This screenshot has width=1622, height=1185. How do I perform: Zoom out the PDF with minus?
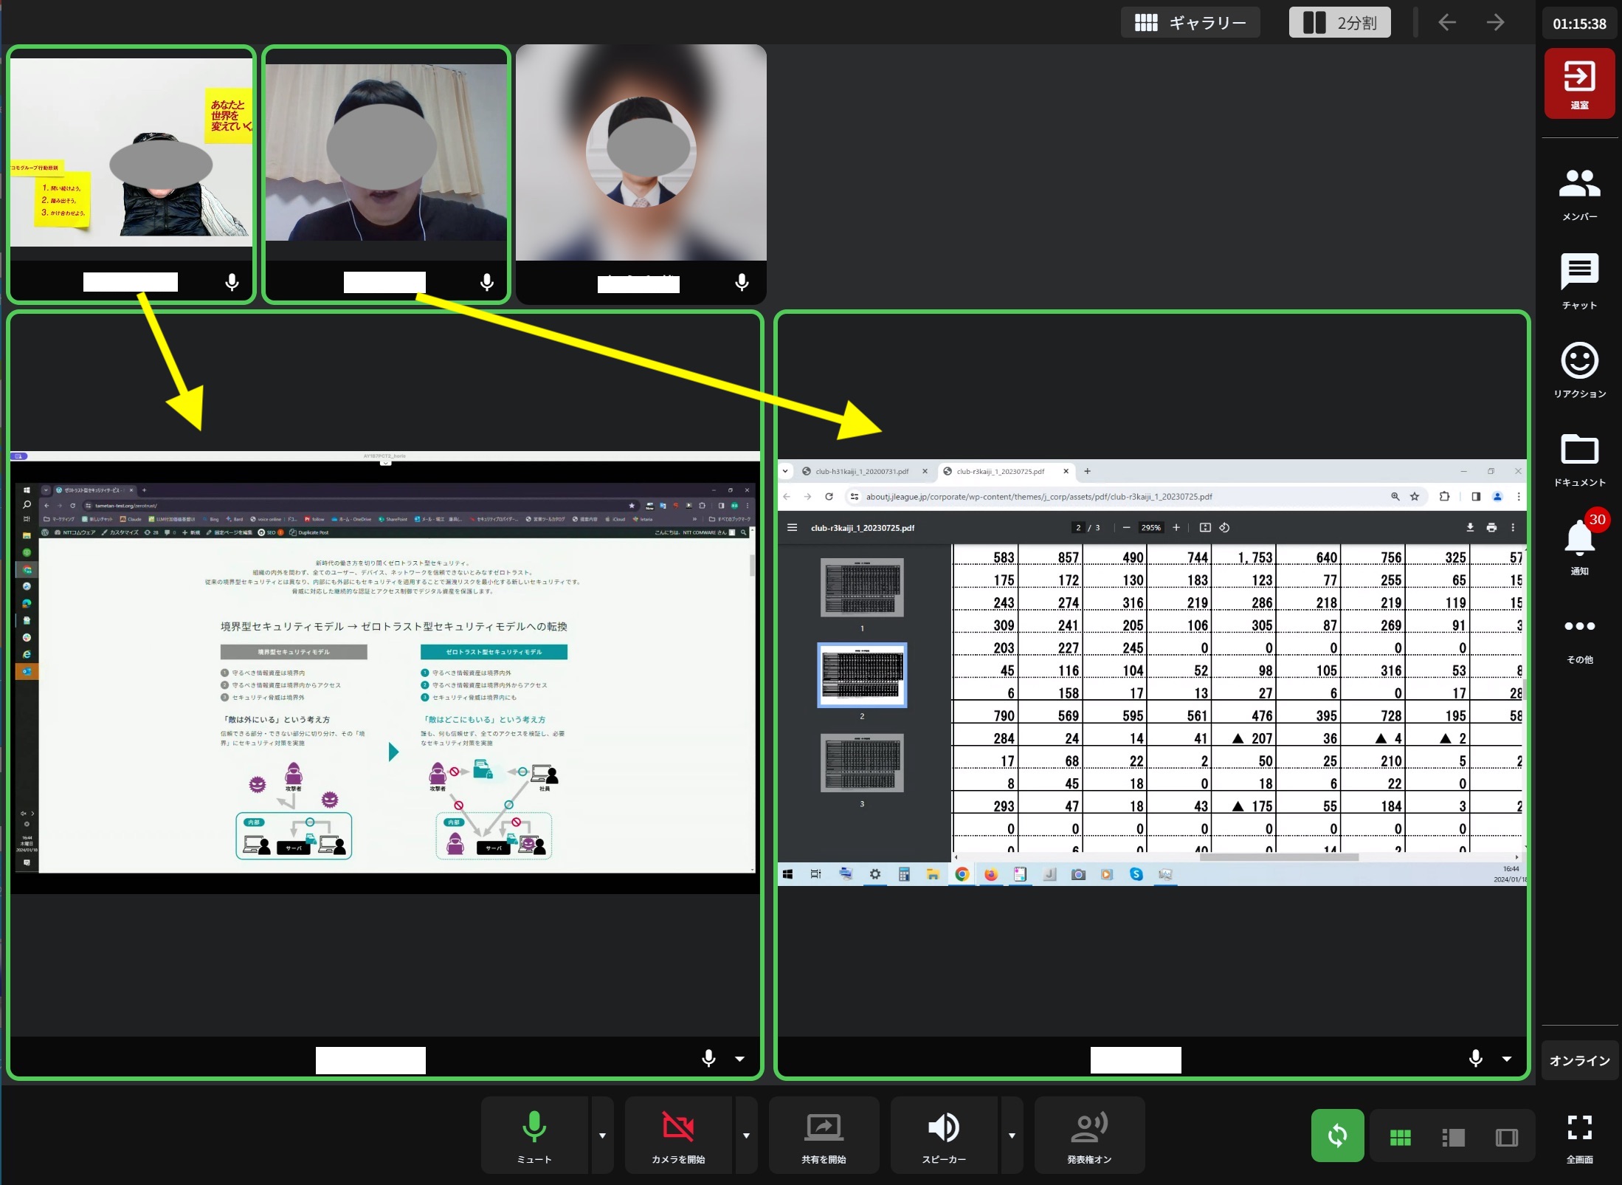pos(1126,527)
